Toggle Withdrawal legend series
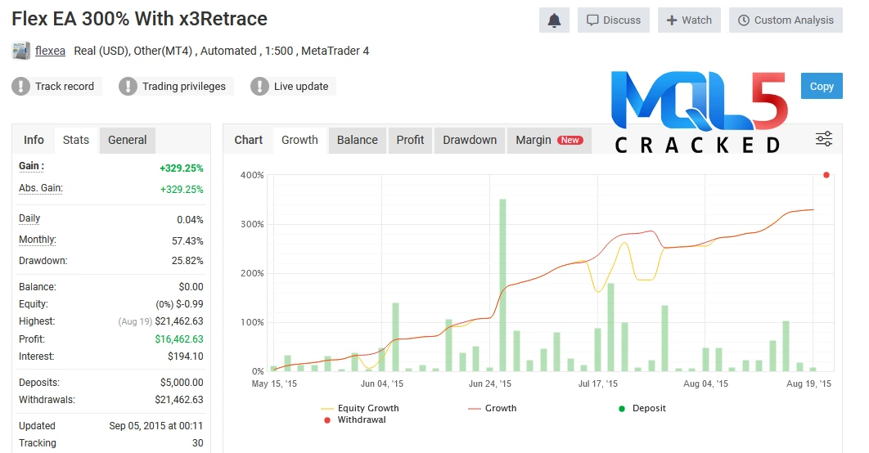The height and width of the screenshot is (453, 869). [354, 419]
